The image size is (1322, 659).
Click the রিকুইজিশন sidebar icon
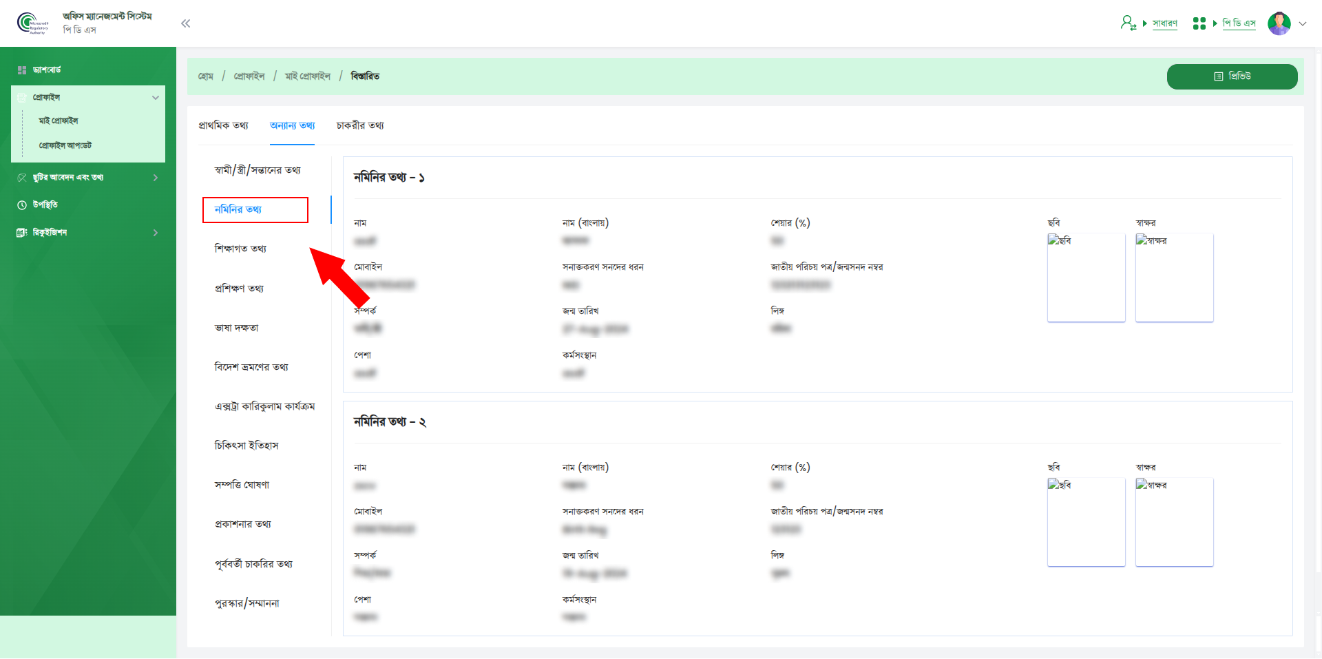click(x=22, y=233)
